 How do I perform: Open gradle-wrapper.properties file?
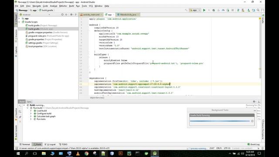(x=47, y=32)
